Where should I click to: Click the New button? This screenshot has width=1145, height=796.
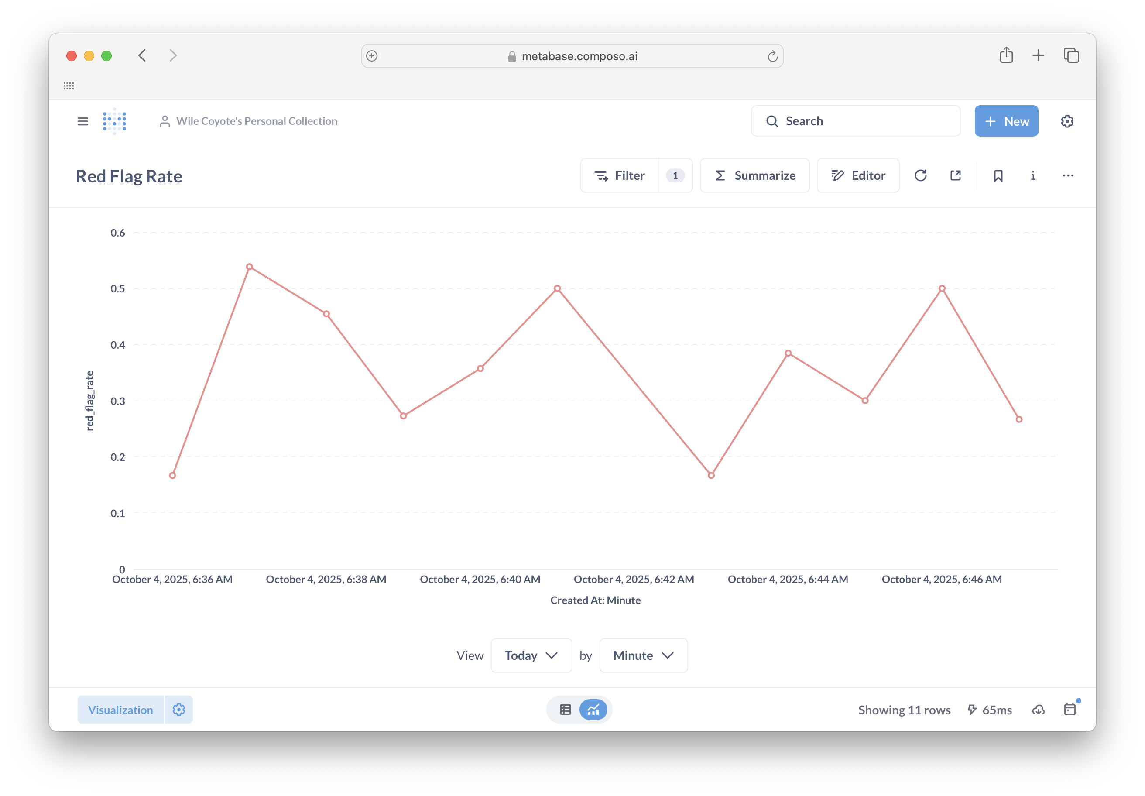pos(1006,121)
